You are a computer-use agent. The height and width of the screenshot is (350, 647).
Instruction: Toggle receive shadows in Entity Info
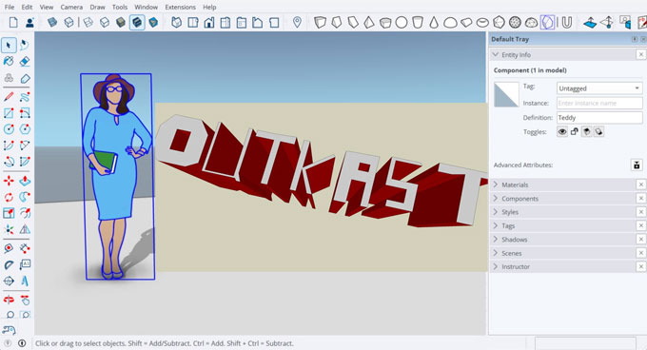coord(586,132)
